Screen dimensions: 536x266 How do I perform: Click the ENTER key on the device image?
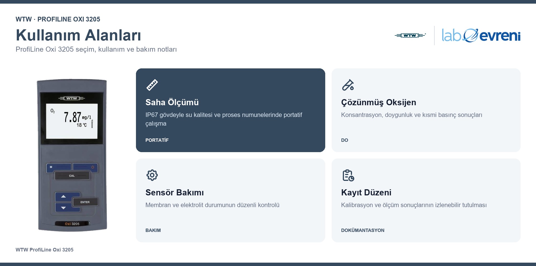[85, 202]
